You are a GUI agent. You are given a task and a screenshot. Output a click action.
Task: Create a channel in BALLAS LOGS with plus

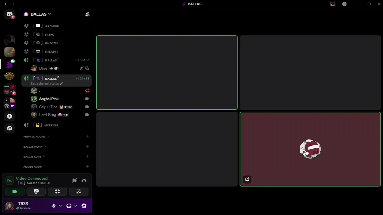87,156
